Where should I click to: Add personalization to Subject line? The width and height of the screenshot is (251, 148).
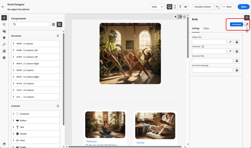pyautogui.click(x=237, y=42)
